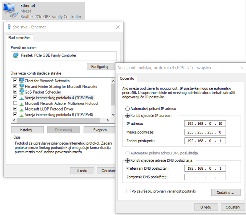Select Koristi sljedeće IP adrese option
This screenshot has width=246, height=215.
tap(128, 116)
